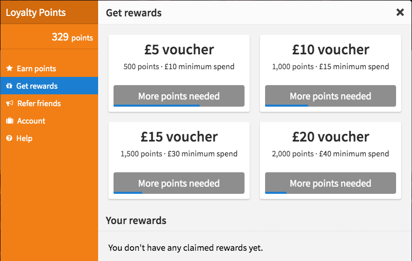This screenshot has width=412, height=261.
Task: Click the 329 points balance
Action: [72, 37]
